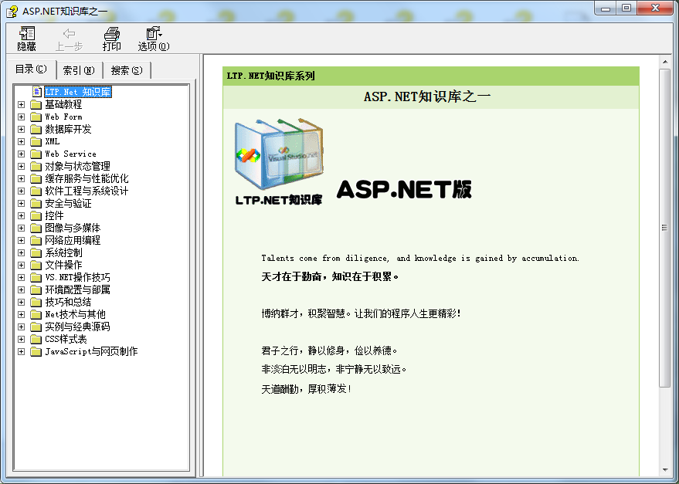Click the content pane scroll-down arrow
This screenshot has height=484, width=679.
[664, 469]
